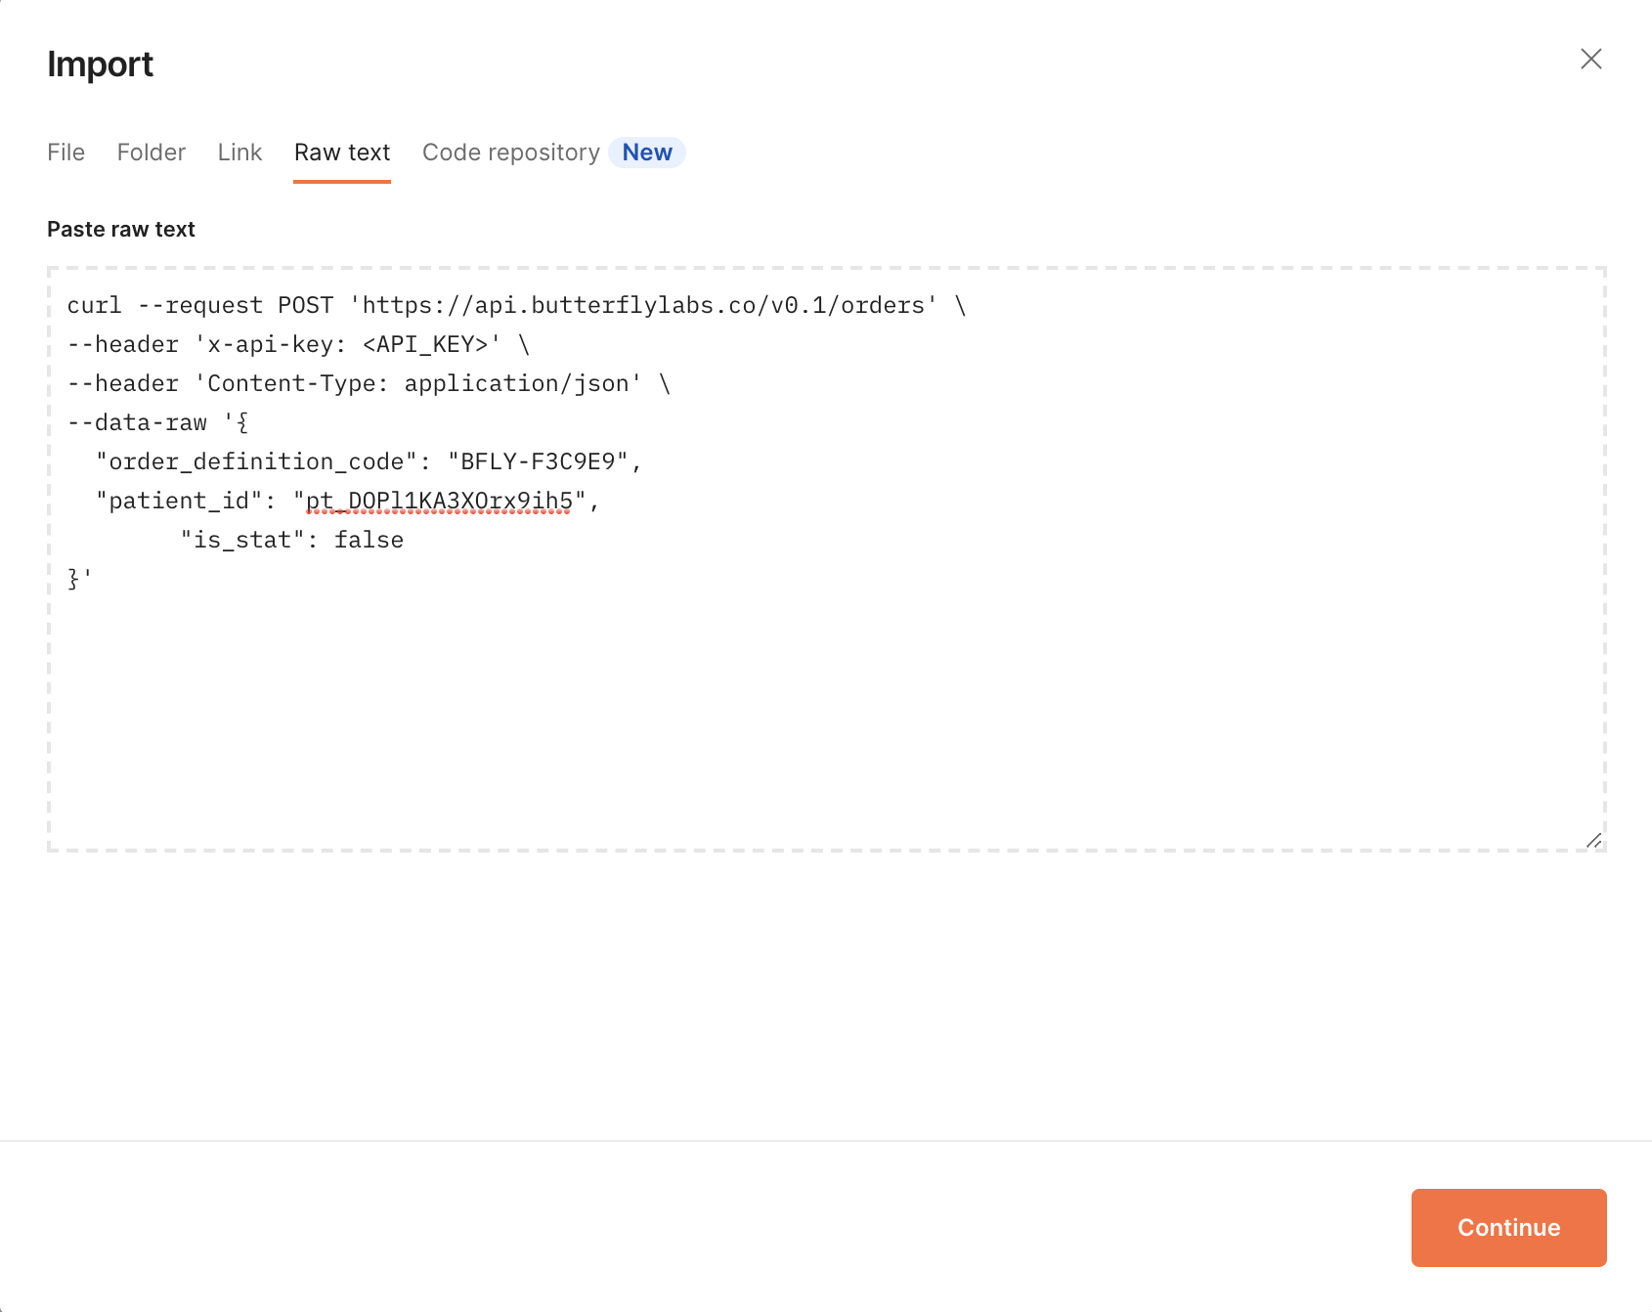Click the "is_stat": false line
This screenshot has height=1312, width=1652.
point(291,540)
